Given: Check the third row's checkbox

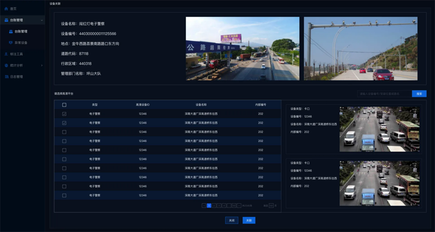Looking at the screenshot, I should pos(64,132).
